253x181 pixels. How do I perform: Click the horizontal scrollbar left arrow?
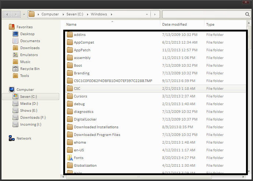[x=63, y=177]
